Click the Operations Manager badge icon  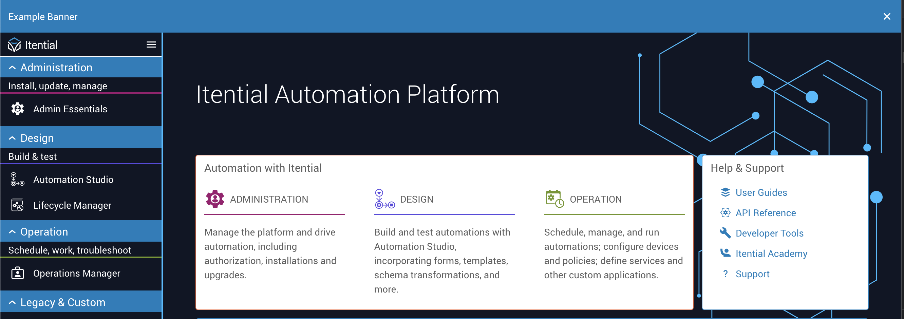pyautogui.click(x=18, y=273)
